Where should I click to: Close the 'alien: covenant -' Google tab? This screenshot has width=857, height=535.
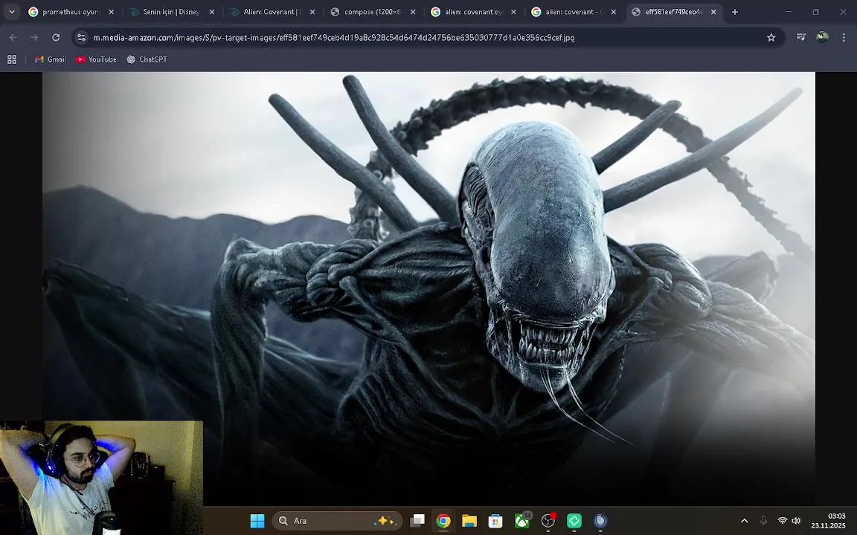(614, 11)
